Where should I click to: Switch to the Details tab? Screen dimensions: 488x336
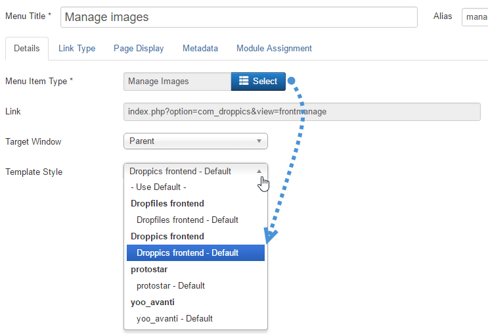27,49
